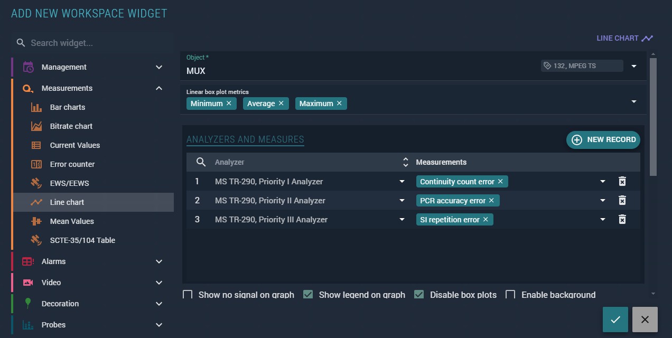Confirm widget with the checkmark button
Image resolution: width=672 pixels, height=338 pixels.
click(615, 320)
